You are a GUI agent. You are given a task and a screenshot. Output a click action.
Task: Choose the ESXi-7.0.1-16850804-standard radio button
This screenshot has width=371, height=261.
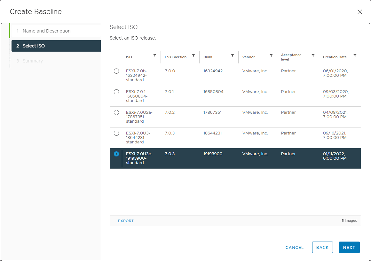pos(116,92)
